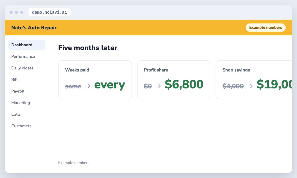Click the struck-through $4,000 amount
Screen dimensions: 297x178
[233, 86]
